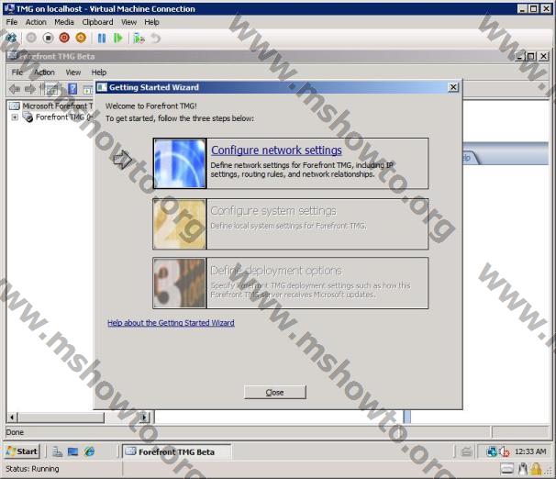Open the File menu of Virtual Machine Connection
The height and width of the screenshot is (479, 556).
coord(12,22)
